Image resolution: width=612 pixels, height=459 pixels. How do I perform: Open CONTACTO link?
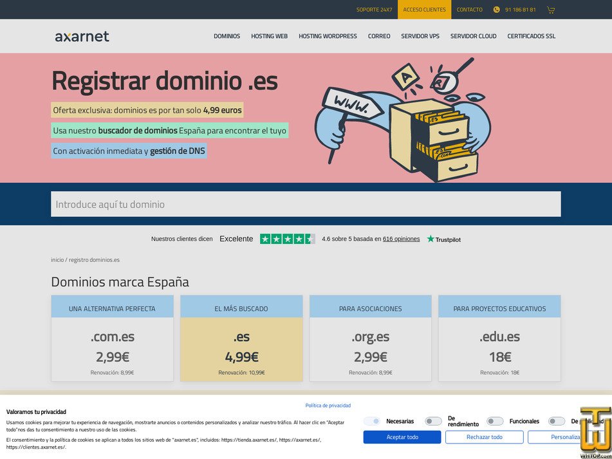[x=470, y=10]
